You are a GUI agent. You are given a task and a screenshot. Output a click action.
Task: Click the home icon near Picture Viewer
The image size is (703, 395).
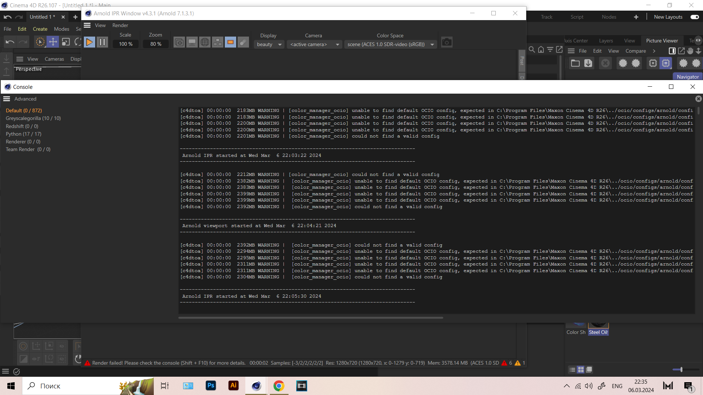[x=541, y=49]
